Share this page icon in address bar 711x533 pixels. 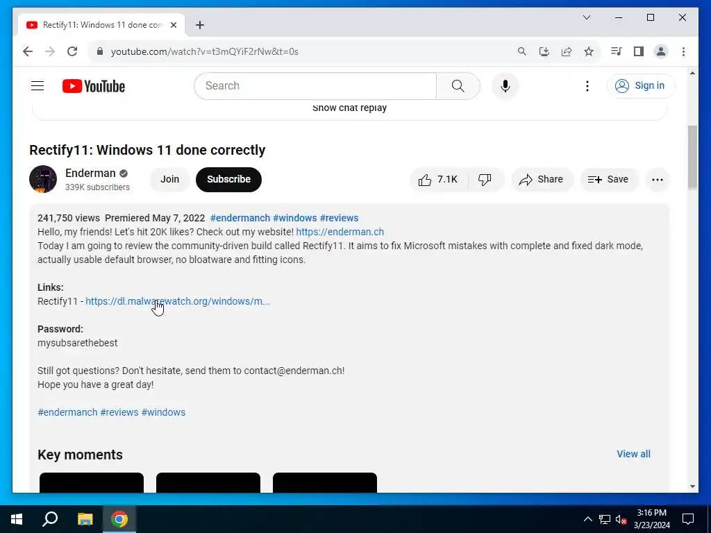click(567, 51)
